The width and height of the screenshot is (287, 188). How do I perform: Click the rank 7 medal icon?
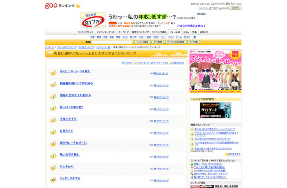(x=53, y=144)
